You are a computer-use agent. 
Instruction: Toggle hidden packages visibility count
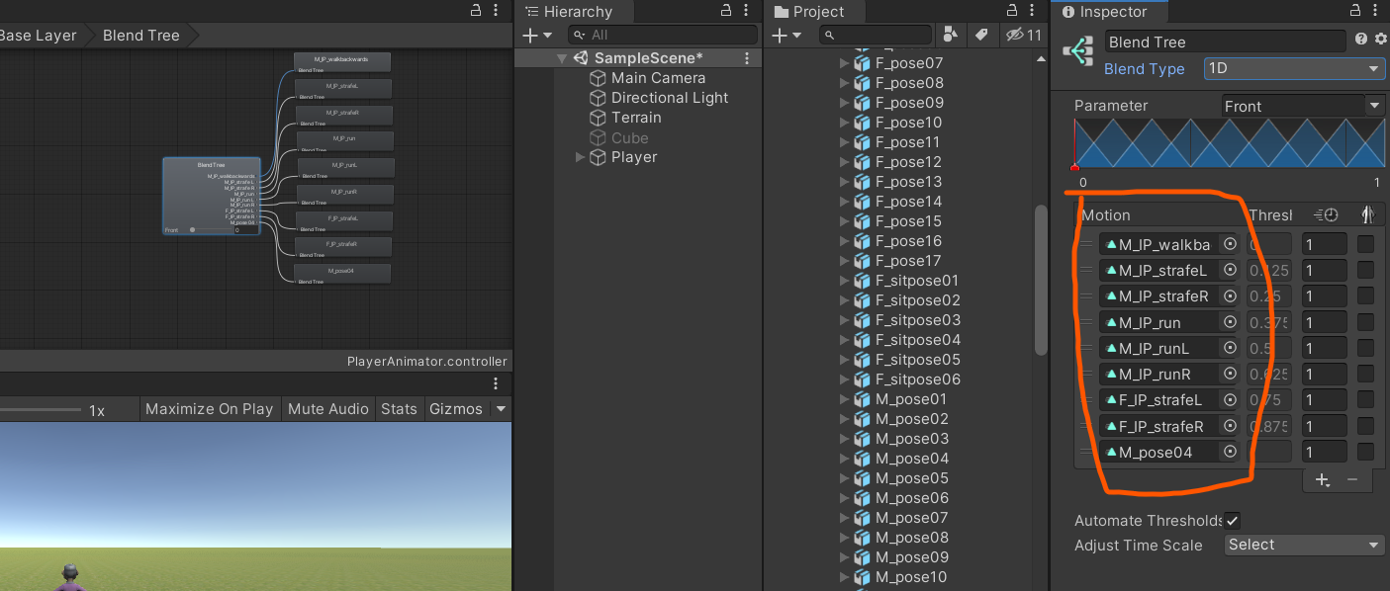tap(1023, 35)
